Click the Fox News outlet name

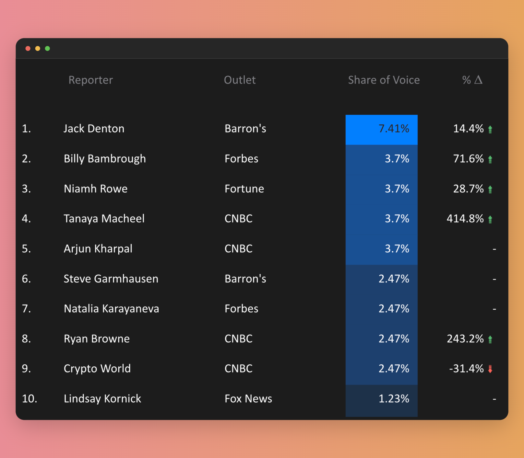tap(248, 399)
